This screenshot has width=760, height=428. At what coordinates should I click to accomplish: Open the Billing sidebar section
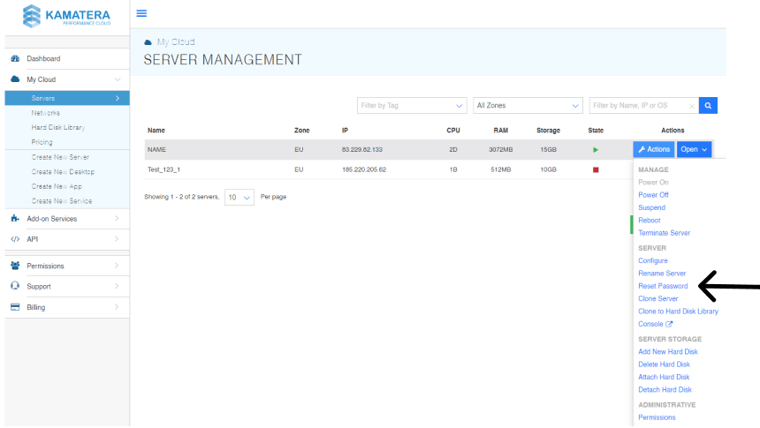point(35,308)
